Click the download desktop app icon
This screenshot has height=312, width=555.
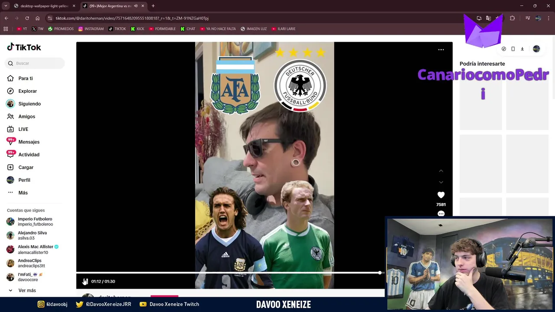[522, 49]
